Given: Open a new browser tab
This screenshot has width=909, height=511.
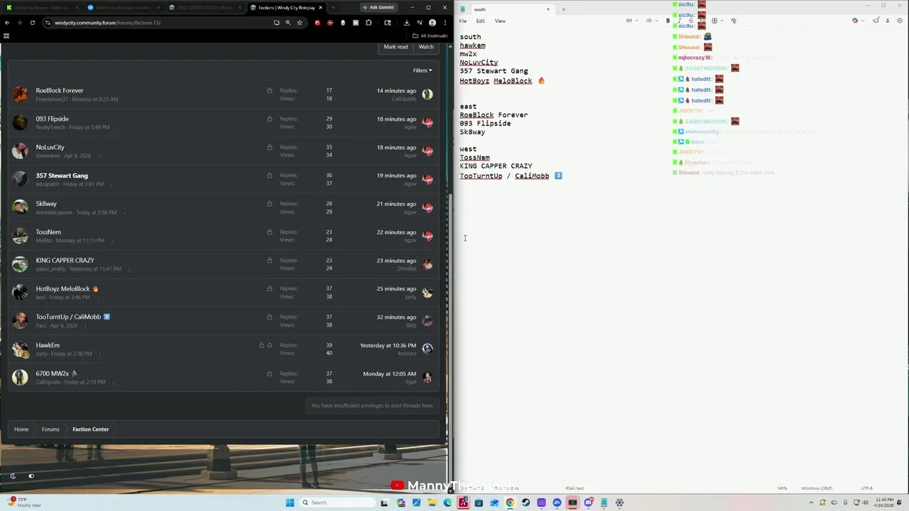Looking at the screenshot, I should point(333,7).
